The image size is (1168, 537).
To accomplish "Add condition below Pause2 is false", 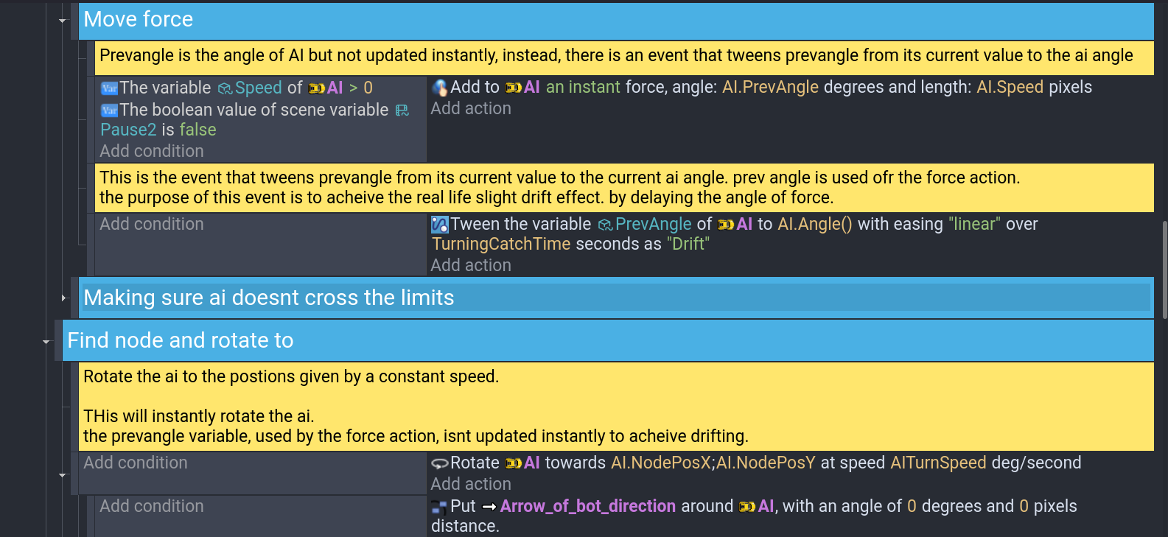I will click(152, 151).
